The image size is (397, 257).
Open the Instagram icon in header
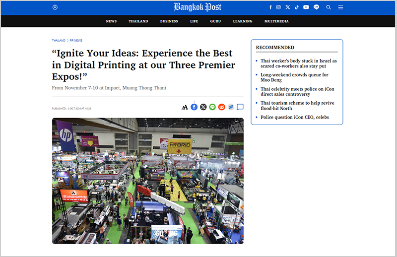pos(278,7)
